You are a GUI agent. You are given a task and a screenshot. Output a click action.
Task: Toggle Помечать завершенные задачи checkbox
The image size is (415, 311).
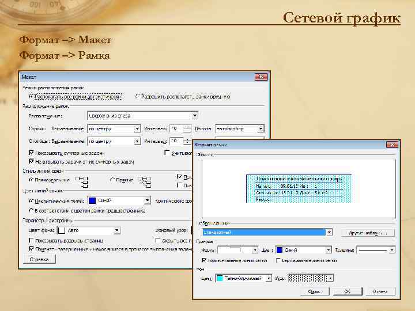click(x=31, y=249)
